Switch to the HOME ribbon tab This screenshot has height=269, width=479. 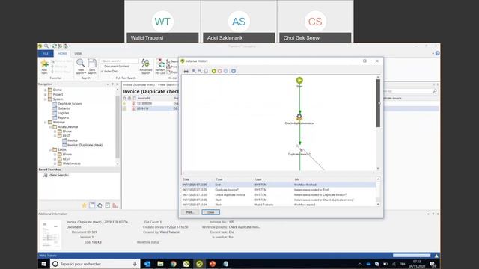point(62,54)
